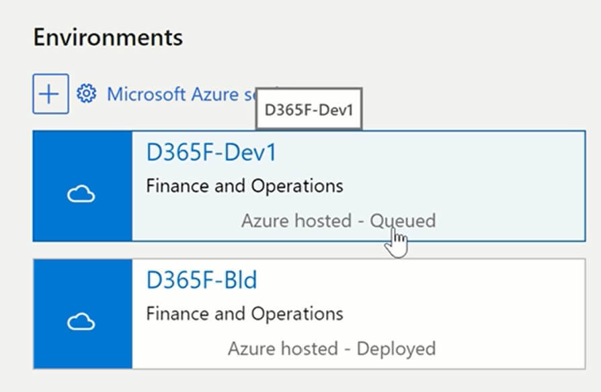
Task: Click "Finance and Operations" under D365F-Bld
Action: 244,313
